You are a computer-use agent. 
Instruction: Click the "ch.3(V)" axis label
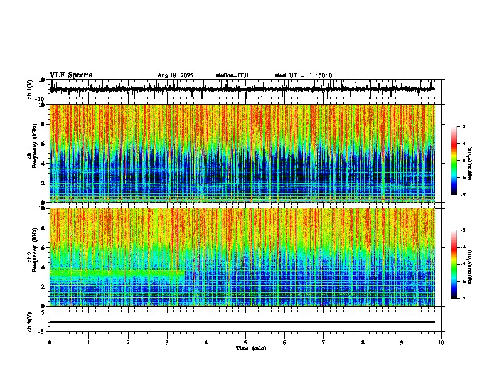click(30, 322)
